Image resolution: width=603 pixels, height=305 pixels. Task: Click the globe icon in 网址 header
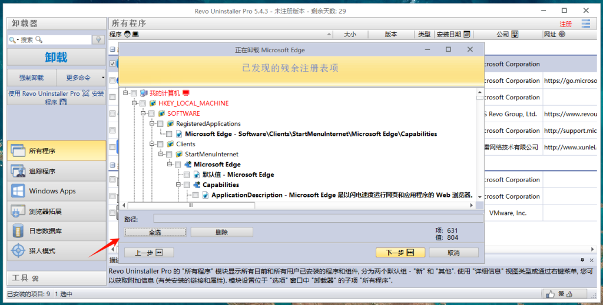pyautogui.click(x=562, y=34)
